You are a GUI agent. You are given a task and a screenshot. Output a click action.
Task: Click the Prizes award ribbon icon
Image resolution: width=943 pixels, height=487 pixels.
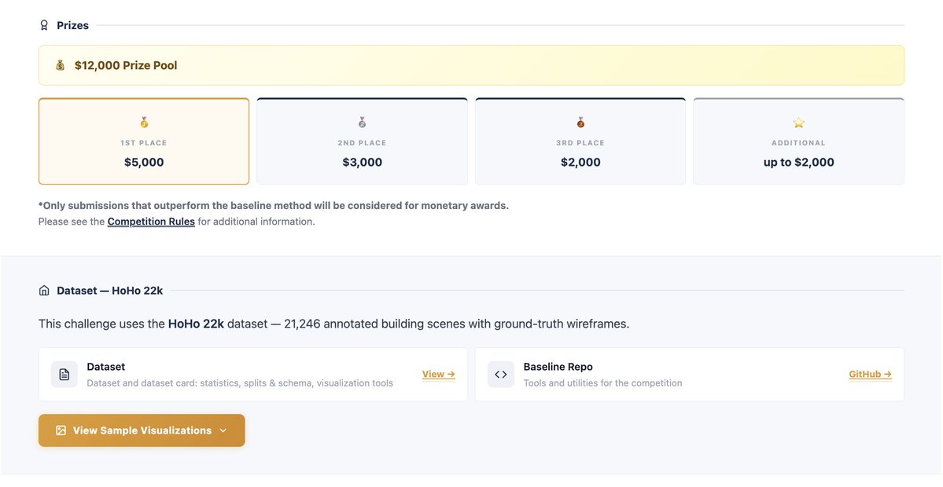point(44,25)
